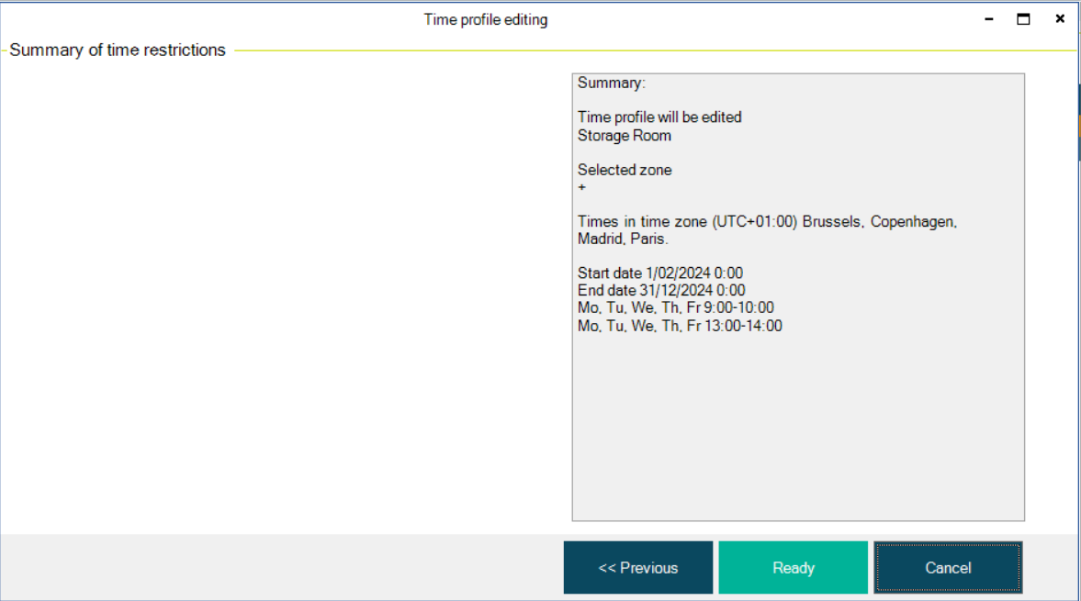
Task: Click the 'Time profile will be edited' line
Action: click(659, 117)
